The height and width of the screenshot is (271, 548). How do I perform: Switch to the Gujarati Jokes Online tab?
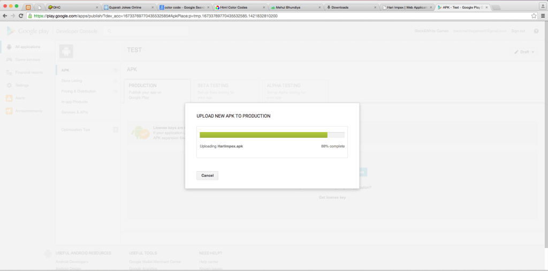tap(127, 7)
